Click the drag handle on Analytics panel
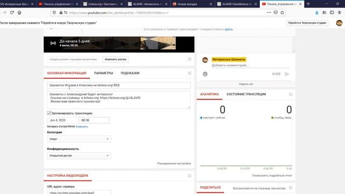The image size is (345, 194). pyautogui.click(x=291, y=94)
